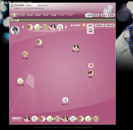Show next friends with the right arrow
The height and width of the screenshot is (130, 133).
click(66, 27)
